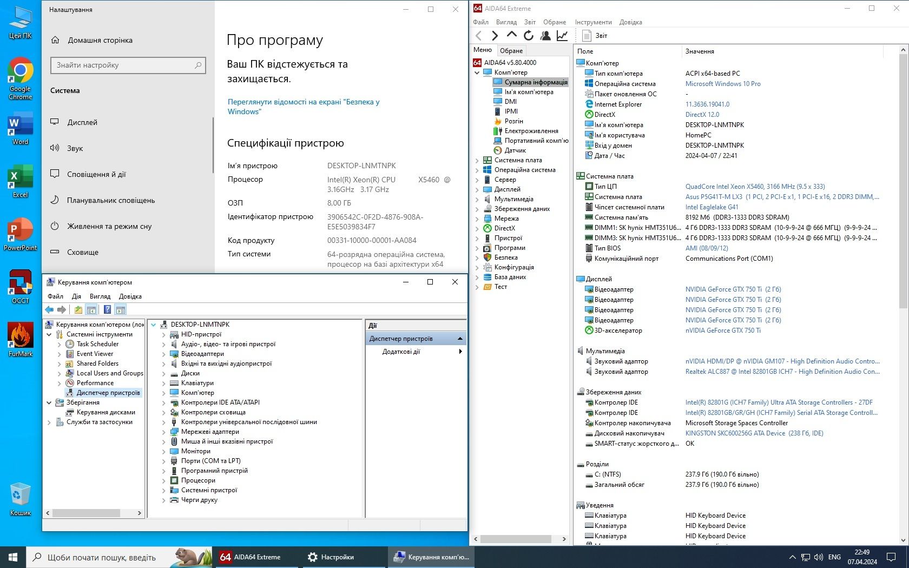The width and height of the screenshot is (909, 568).
Task: Open notification center icon in taskbar
Action: (x=891, y=557)
